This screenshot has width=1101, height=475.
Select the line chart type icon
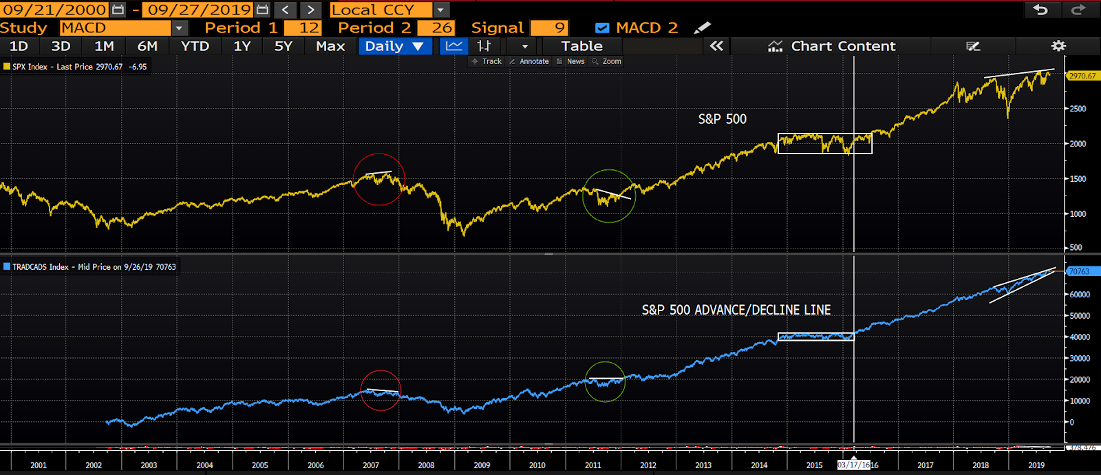point(454,46)
